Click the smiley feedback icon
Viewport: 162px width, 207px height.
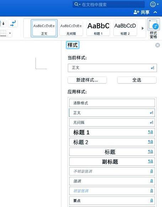pyautogui.click(x=153, y=4)
